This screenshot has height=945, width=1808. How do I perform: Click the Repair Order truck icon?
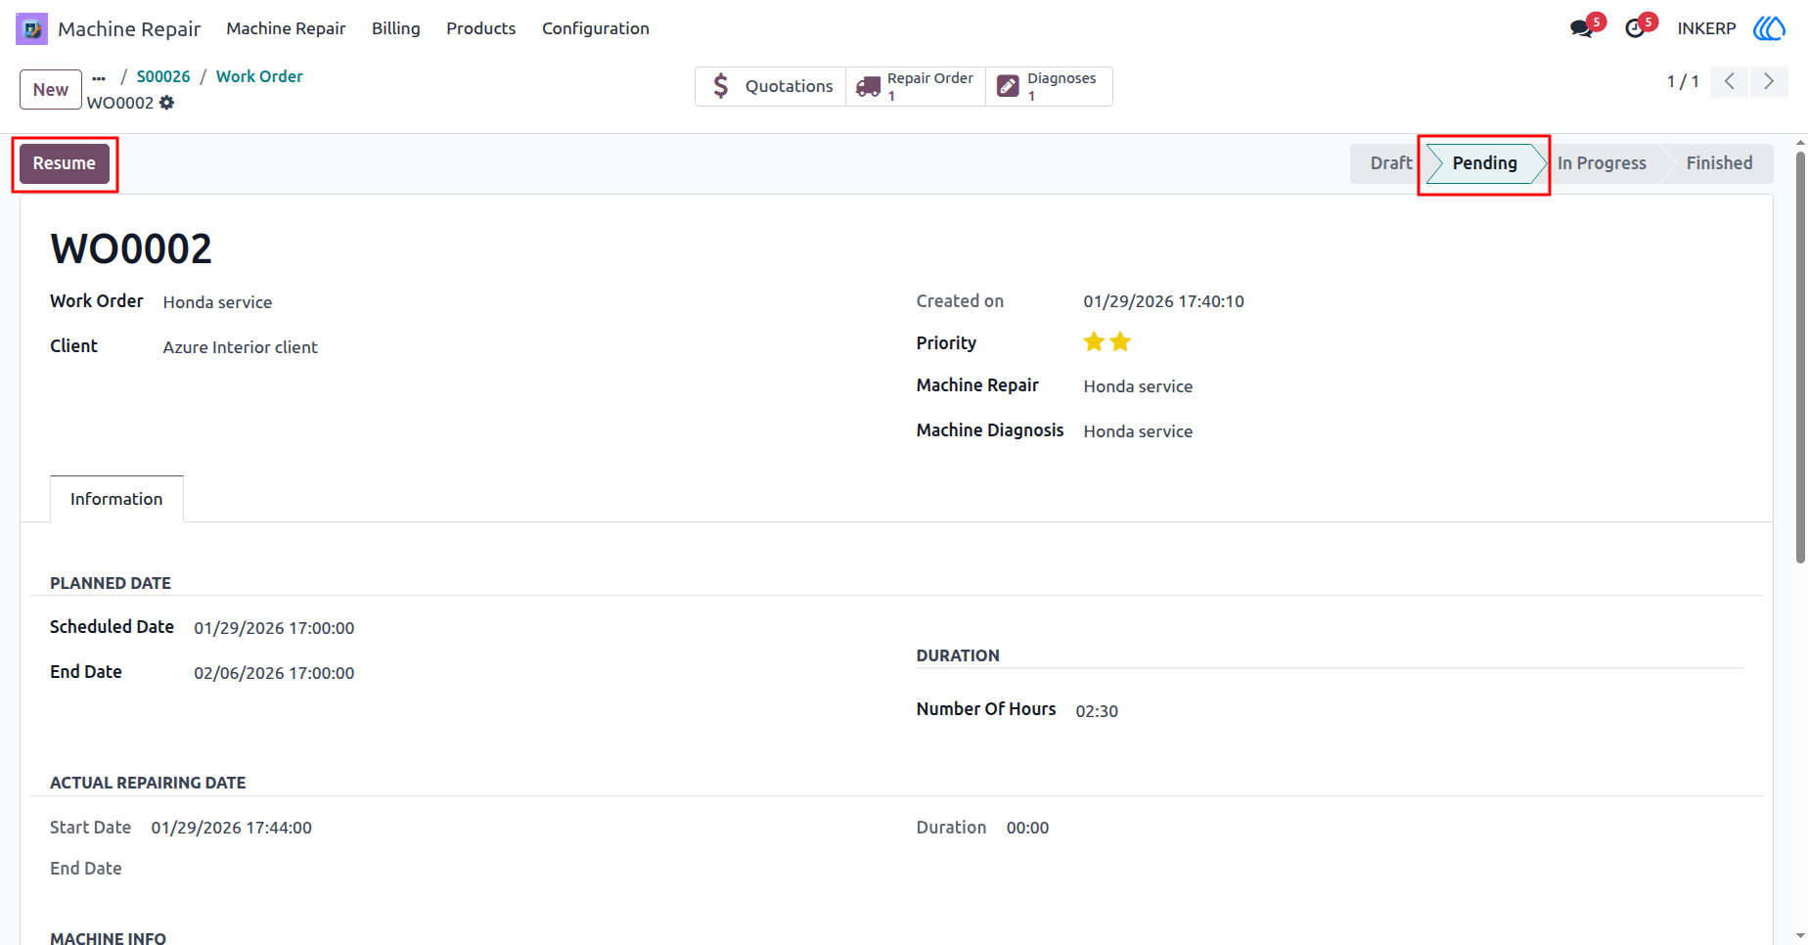click(868, 87)
